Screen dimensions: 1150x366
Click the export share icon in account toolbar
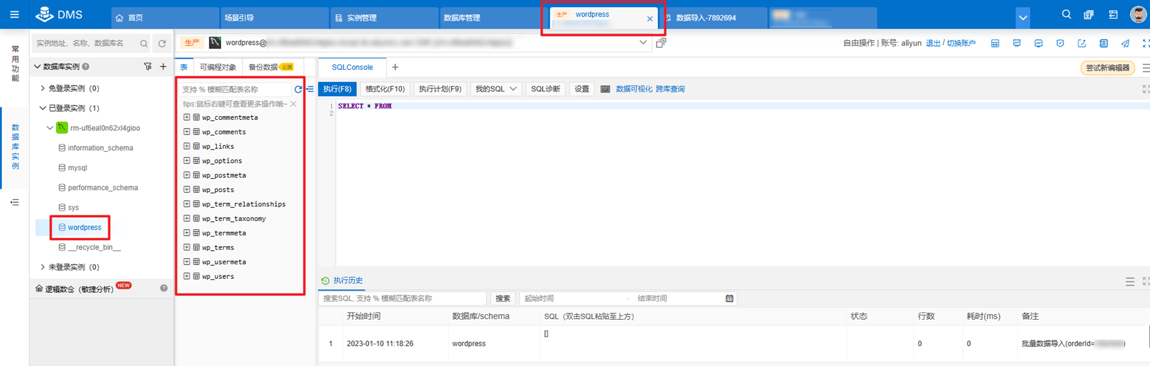point(1082,43)
